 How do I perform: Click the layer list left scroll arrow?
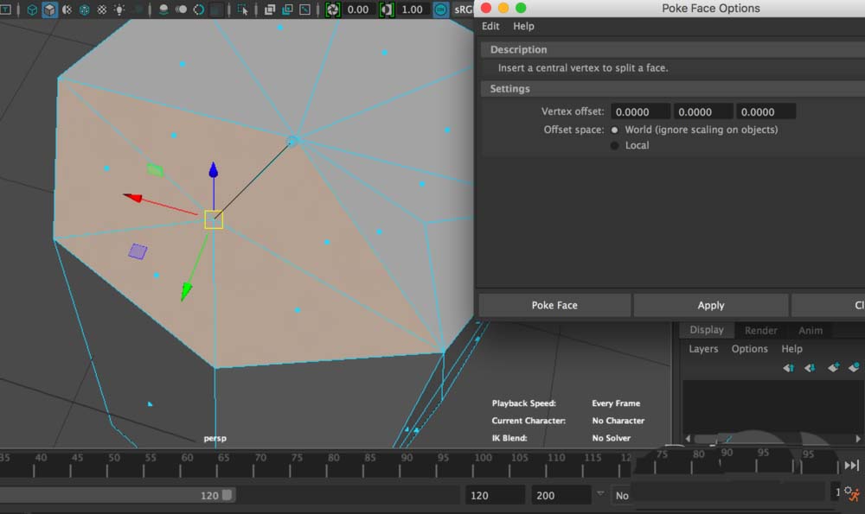click(x=688, y=439)
